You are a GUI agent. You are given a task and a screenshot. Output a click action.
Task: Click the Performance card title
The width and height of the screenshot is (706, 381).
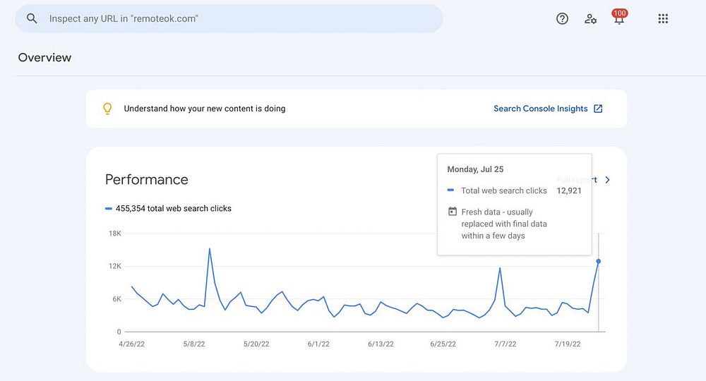point(147,179)
